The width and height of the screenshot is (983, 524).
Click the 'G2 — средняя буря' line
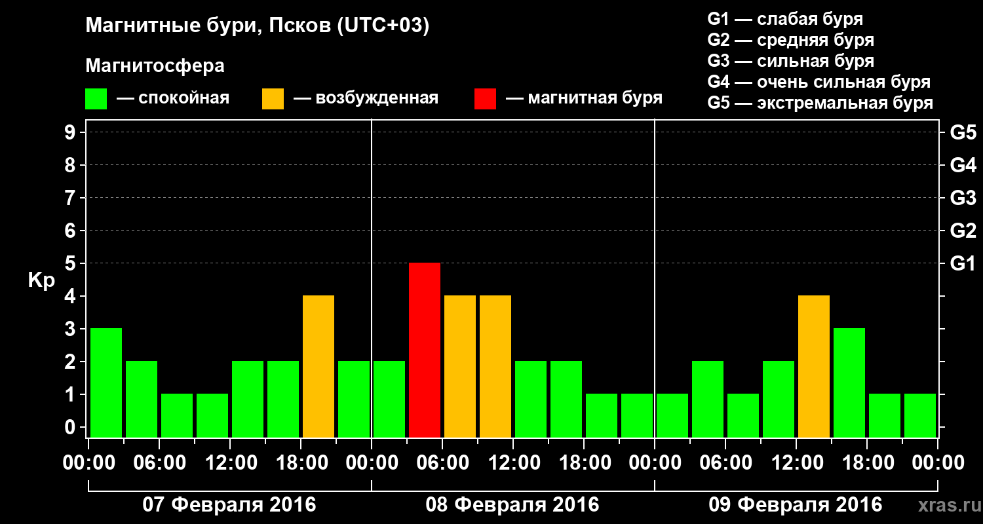click(790, 40)
